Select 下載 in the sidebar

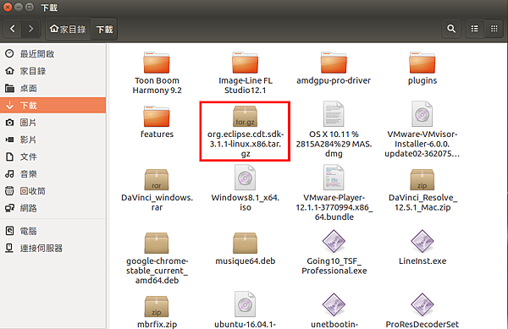click(x=52, y=105)
